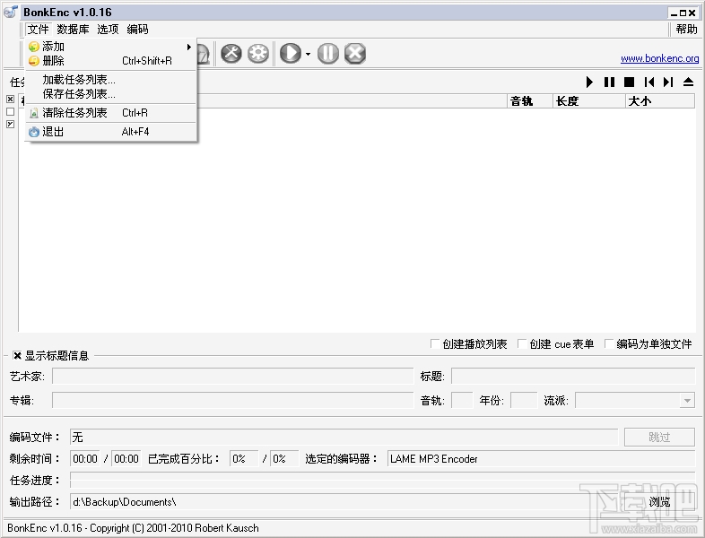Open the 选项 menu

[108, 30]
